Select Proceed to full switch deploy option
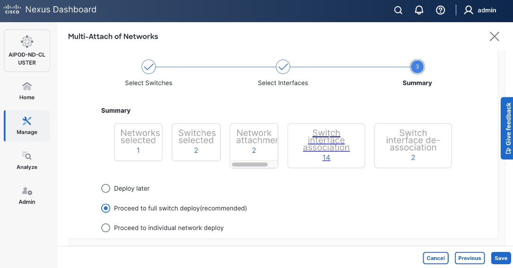This screenshot has height=268, width=513. [x=106, y=208]
